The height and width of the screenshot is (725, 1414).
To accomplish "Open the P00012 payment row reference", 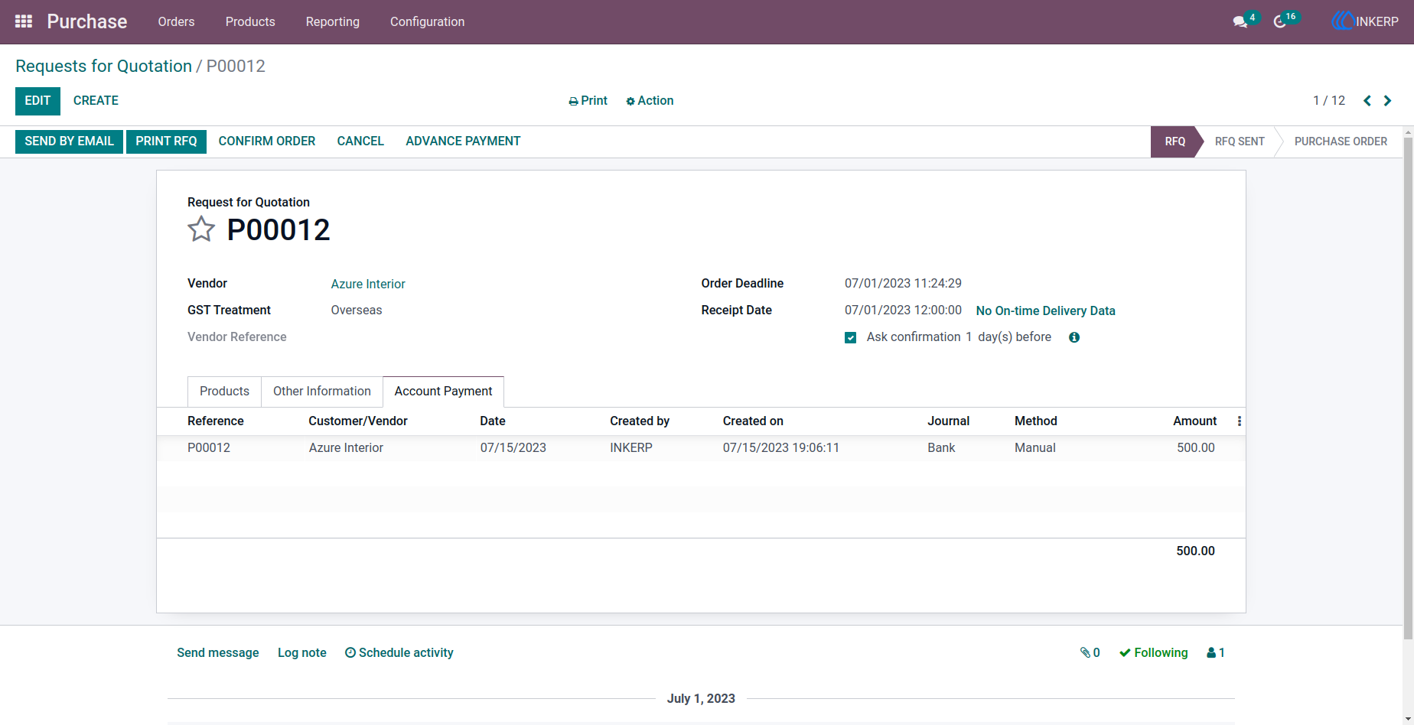I will point(209,448).
